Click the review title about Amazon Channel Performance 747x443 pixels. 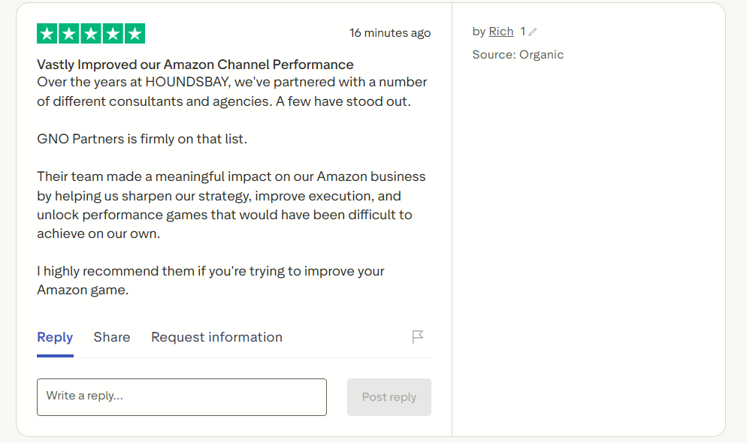195,65
